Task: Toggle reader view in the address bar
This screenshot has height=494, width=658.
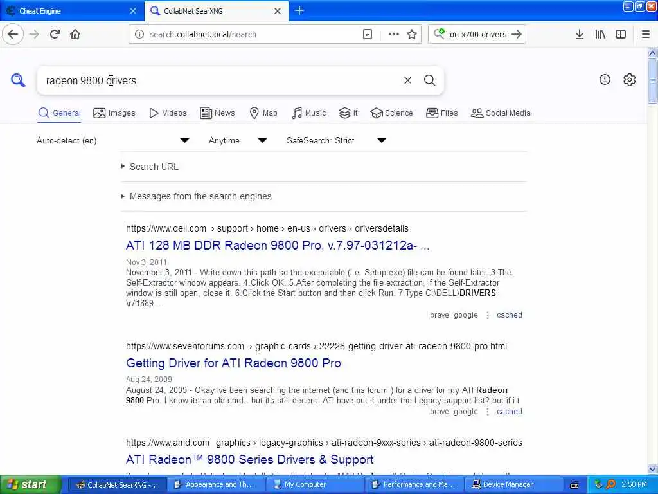Action: pos(367,34)
